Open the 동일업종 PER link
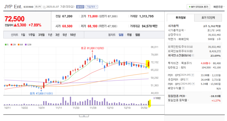 click(x=177, y=96)
